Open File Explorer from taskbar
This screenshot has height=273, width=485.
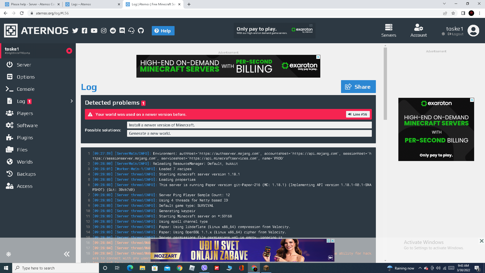tap(142, 268)
